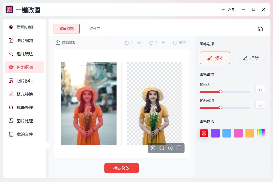
Task: Click the home icon
Action: [x=260, y=29]
